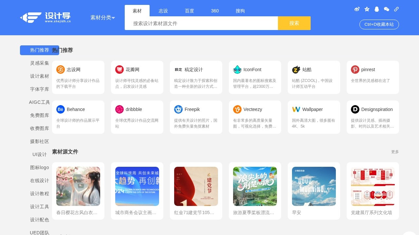This screenshot has width=419, height=235.
Task: Open the Weibo share icon
Action: (x=357, y=9)
